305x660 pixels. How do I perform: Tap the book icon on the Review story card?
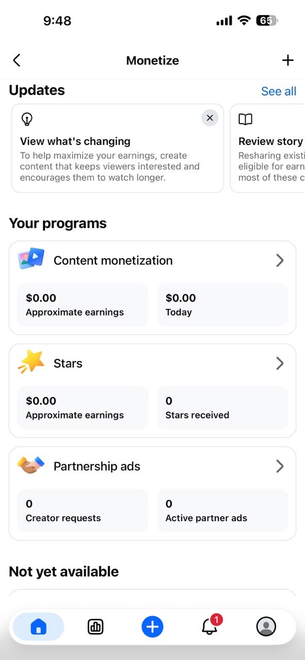coord(245,120)
